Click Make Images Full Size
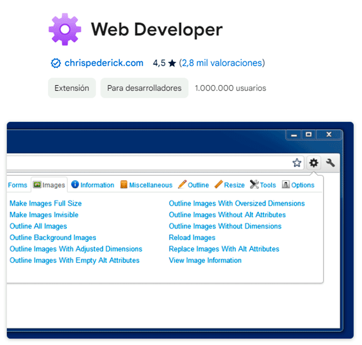362x345 pixels. coord(46,204)
